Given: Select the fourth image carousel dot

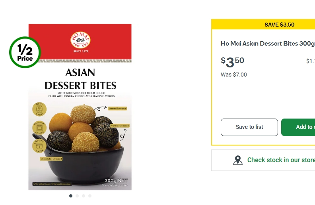Looking at the screenshot, I should 90,196.
